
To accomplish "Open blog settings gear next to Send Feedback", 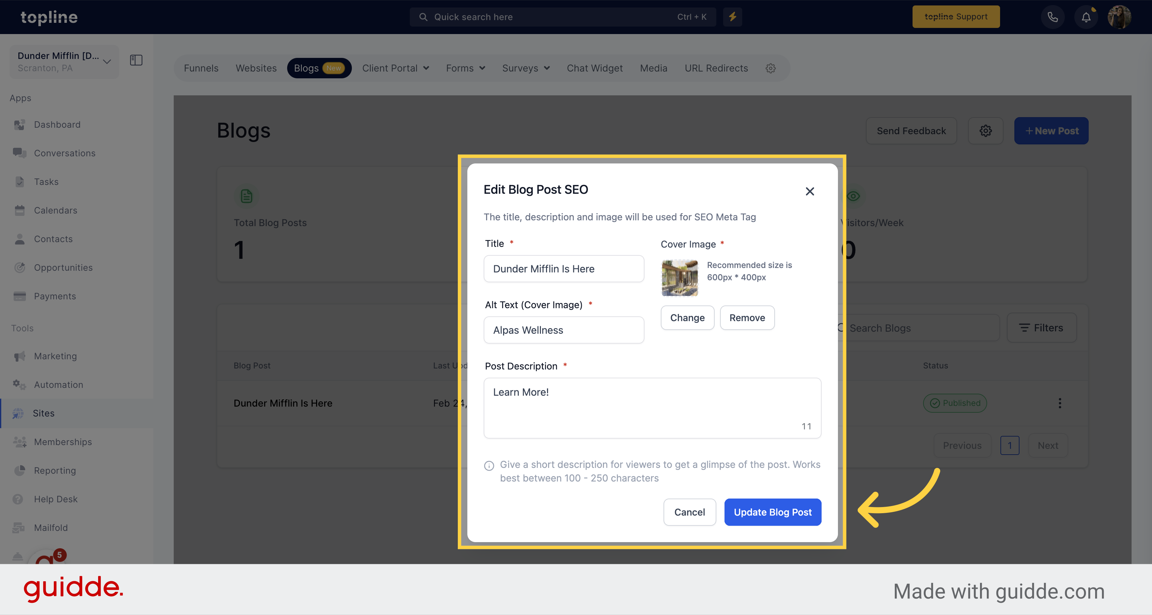I will point(986,131).
